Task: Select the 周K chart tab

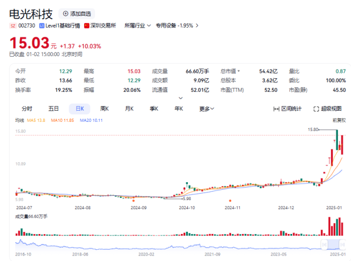Action: click(x=104, y=109)
